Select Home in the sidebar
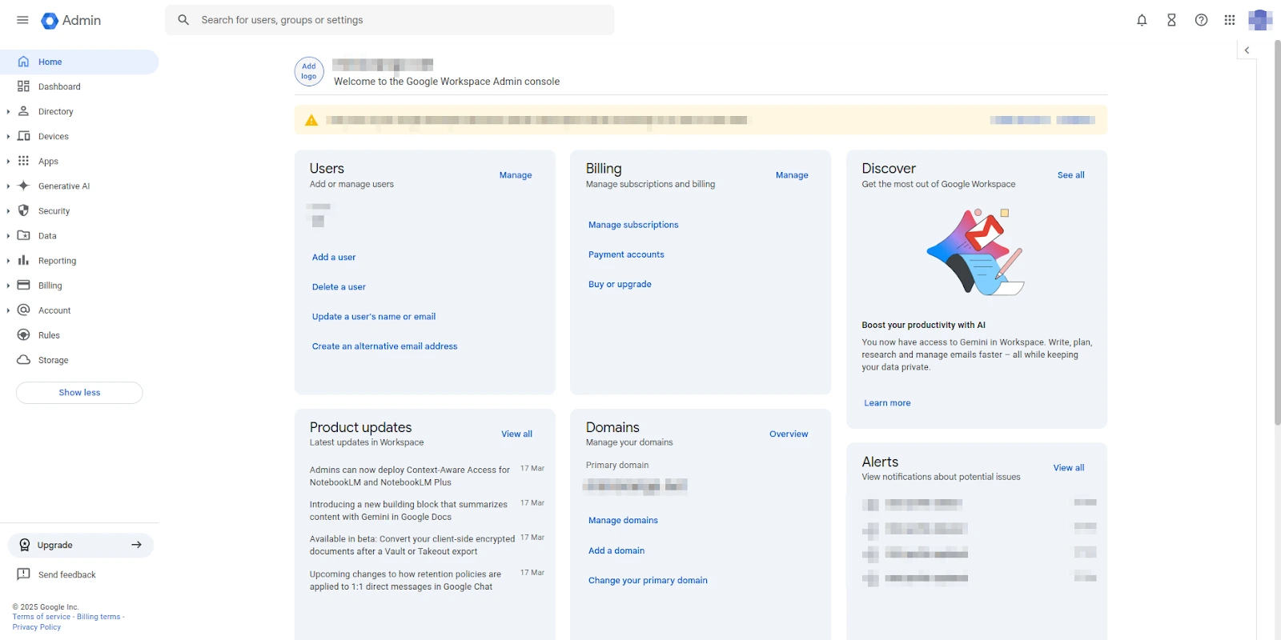The width and height of the screenshot is (1281, 640). (79, 62)
